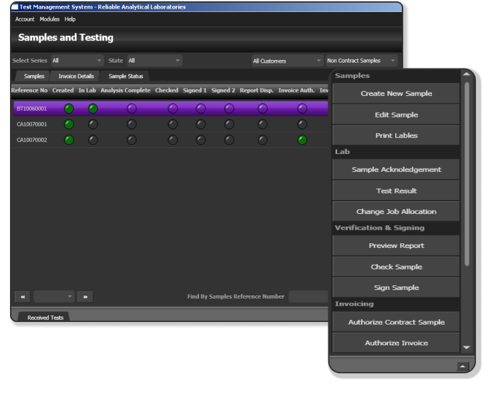Click Analysis Complete indicator for CA10070001

[132, 124]
